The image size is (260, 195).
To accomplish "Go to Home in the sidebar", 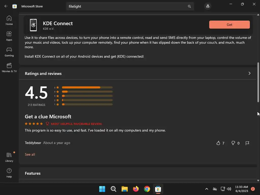I will pyautogui.click(x=9, y=20).
